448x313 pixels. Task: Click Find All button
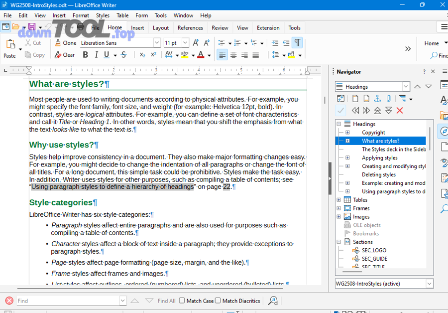tap(167, 301)
